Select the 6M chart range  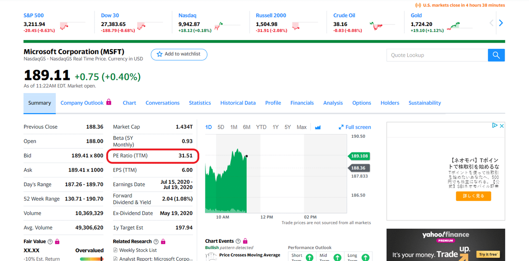point(247,127)
